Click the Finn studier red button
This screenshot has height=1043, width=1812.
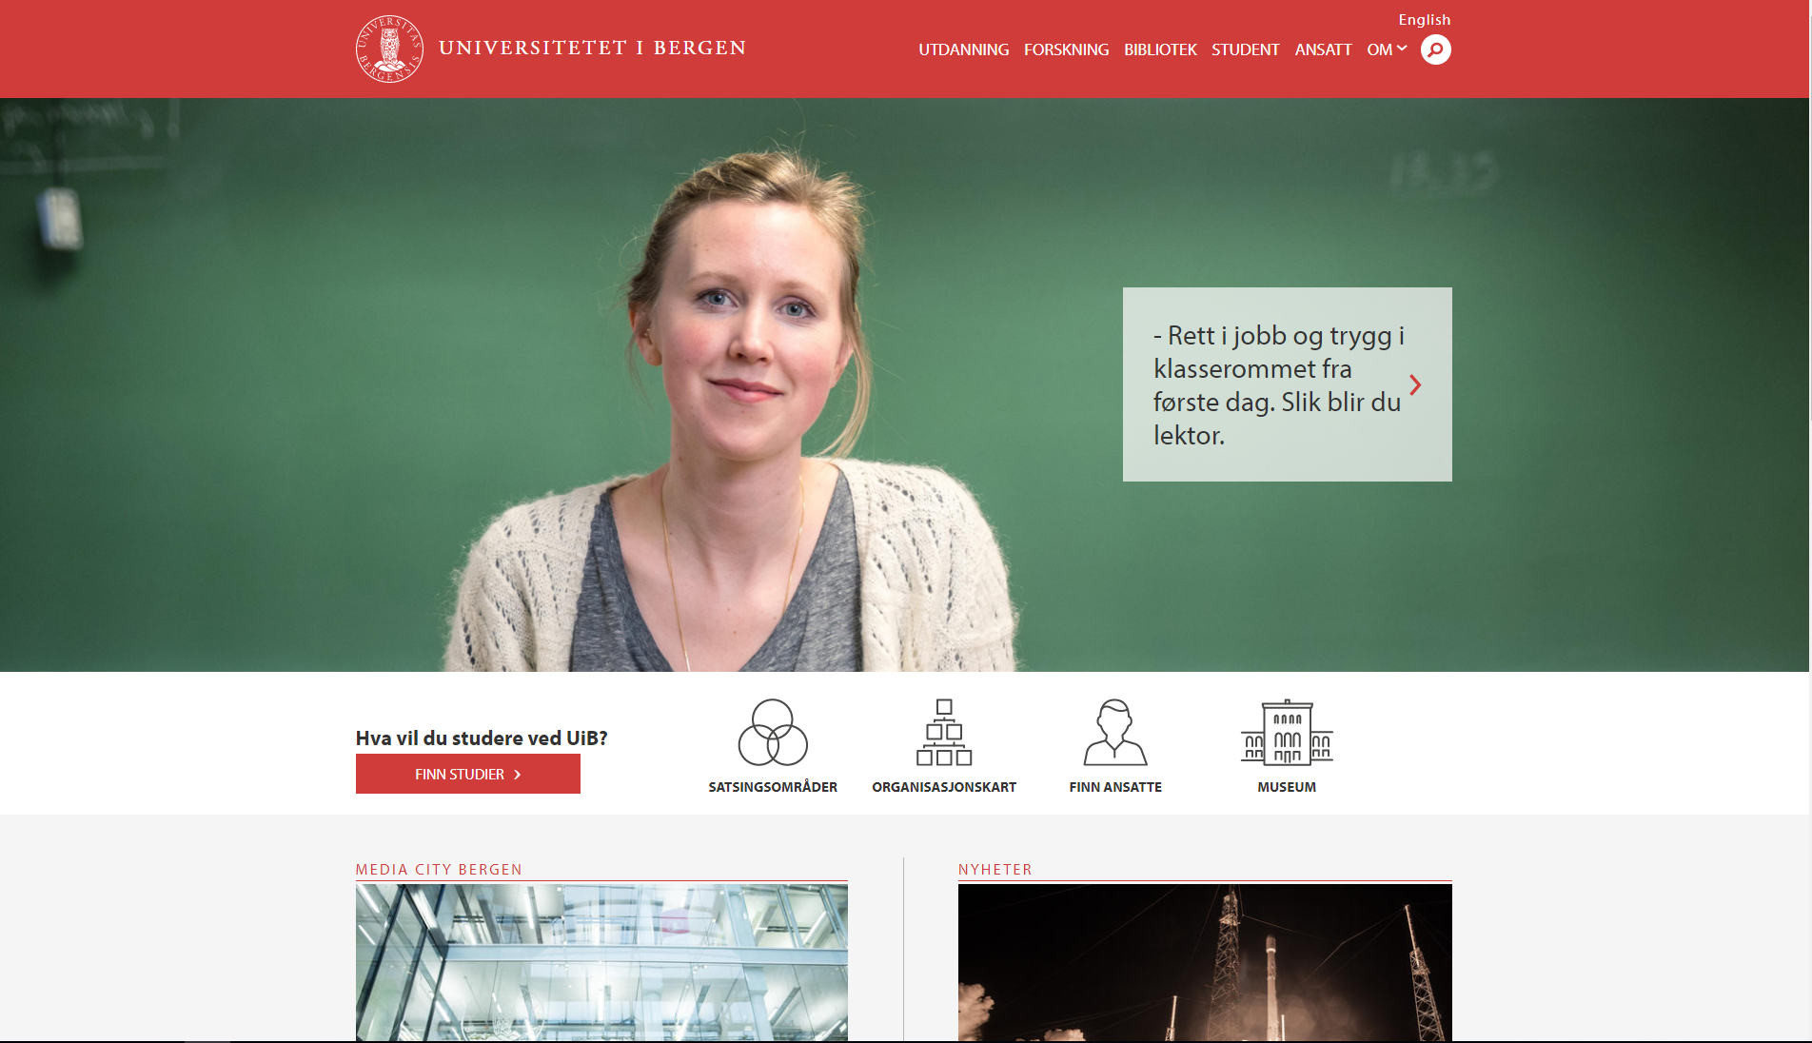467,774
